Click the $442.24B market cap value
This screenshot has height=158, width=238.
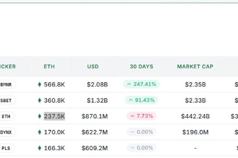tap(195, 116)
